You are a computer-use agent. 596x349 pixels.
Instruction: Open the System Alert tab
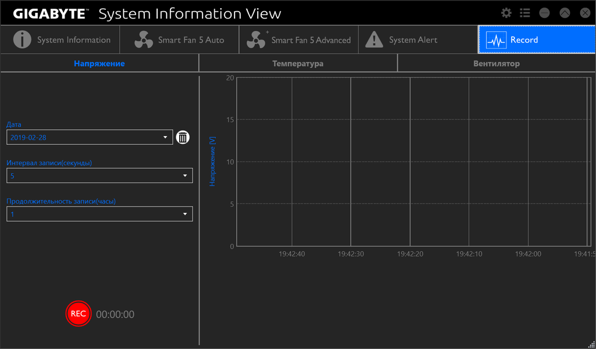coord(418,40)
